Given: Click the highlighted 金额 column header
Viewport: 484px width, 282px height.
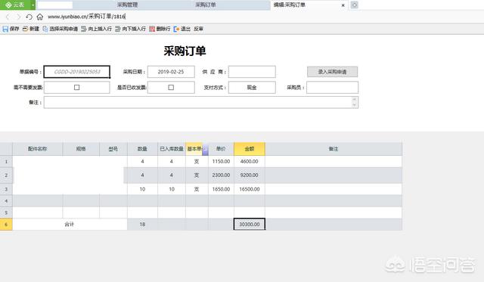Looking at the screenshot, I should click(250, 149).
